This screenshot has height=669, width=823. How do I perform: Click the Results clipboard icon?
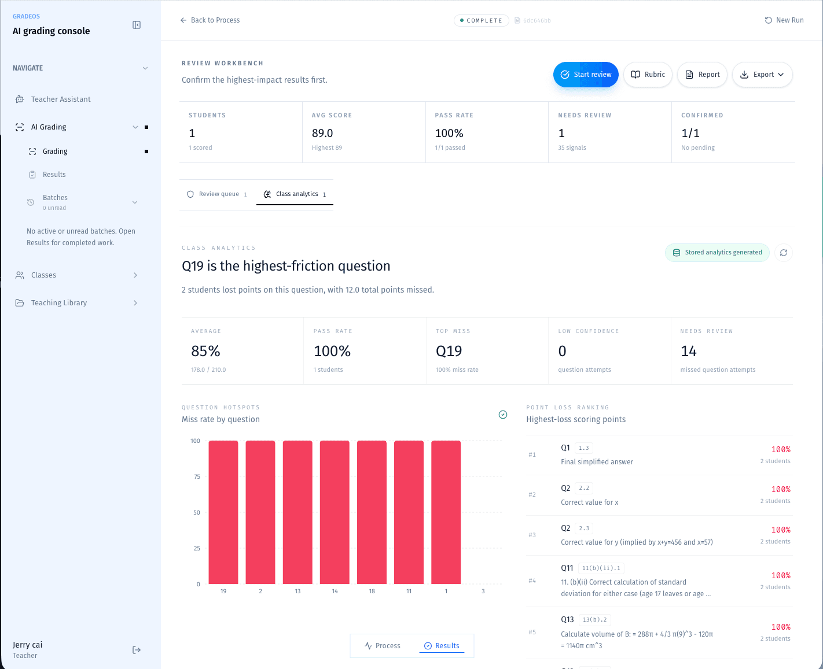(x=32, y=175)
